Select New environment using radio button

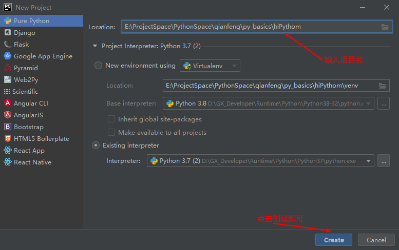point(98,66)
